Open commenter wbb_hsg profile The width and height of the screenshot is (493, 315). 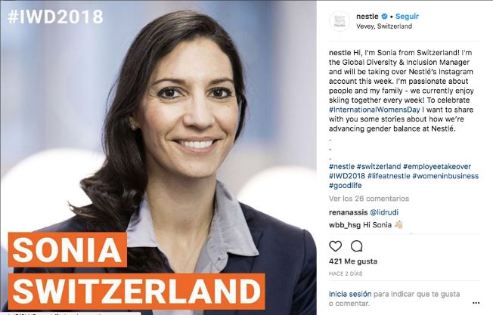(345, 225)
